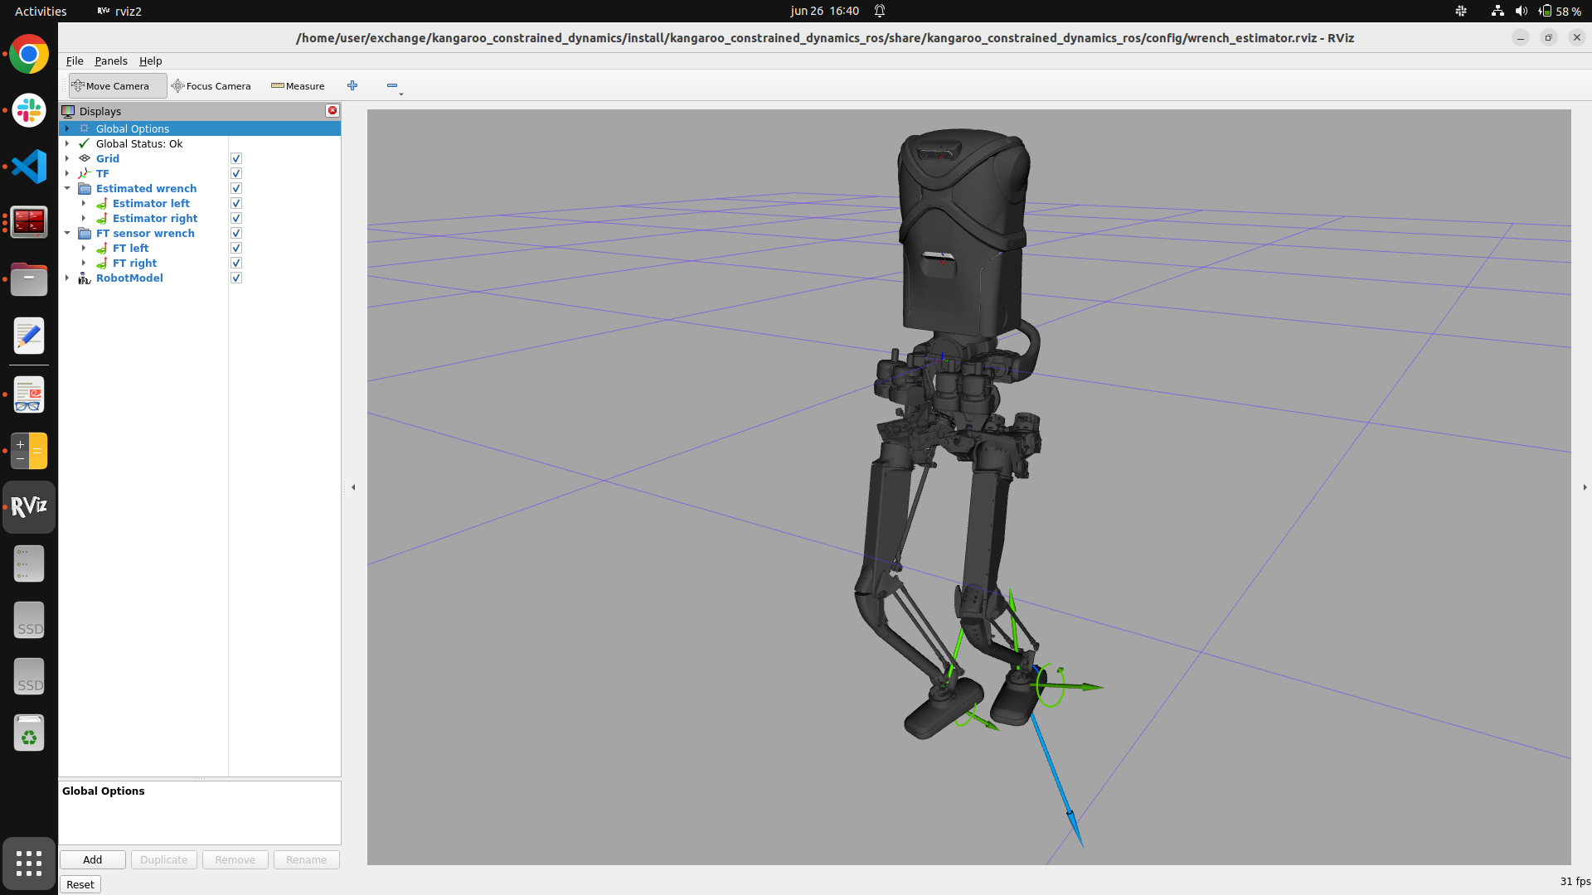Expand the FT right properties
The width and height of the screenshot is (1592, 895).
[x=84, y=263]
